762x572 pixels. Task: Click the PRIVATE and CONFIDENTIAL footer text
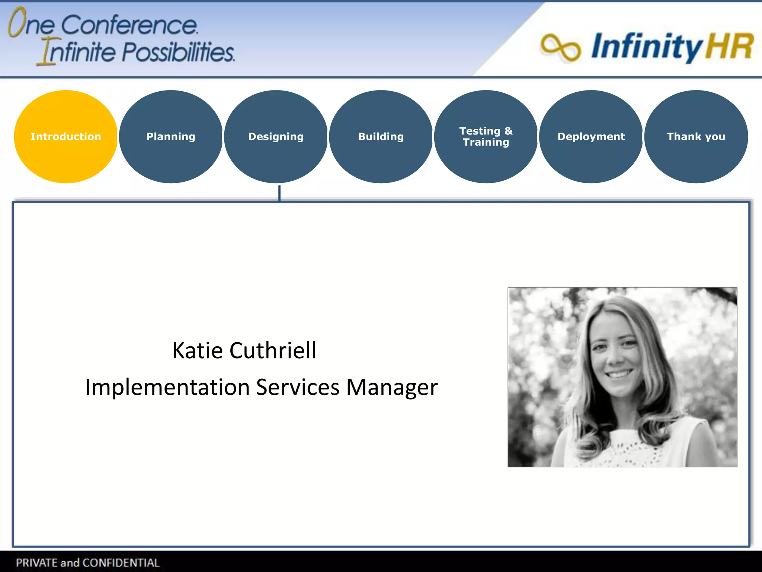click(88, 562)
